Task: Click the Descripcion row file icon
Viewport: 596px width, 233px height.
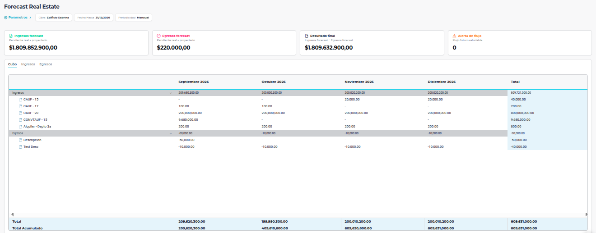Action: coord(20,140)
